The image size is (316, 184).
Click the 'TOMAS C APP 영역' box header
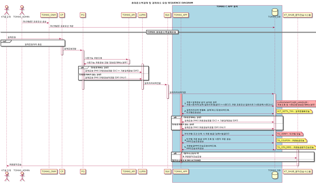(227, 7)
